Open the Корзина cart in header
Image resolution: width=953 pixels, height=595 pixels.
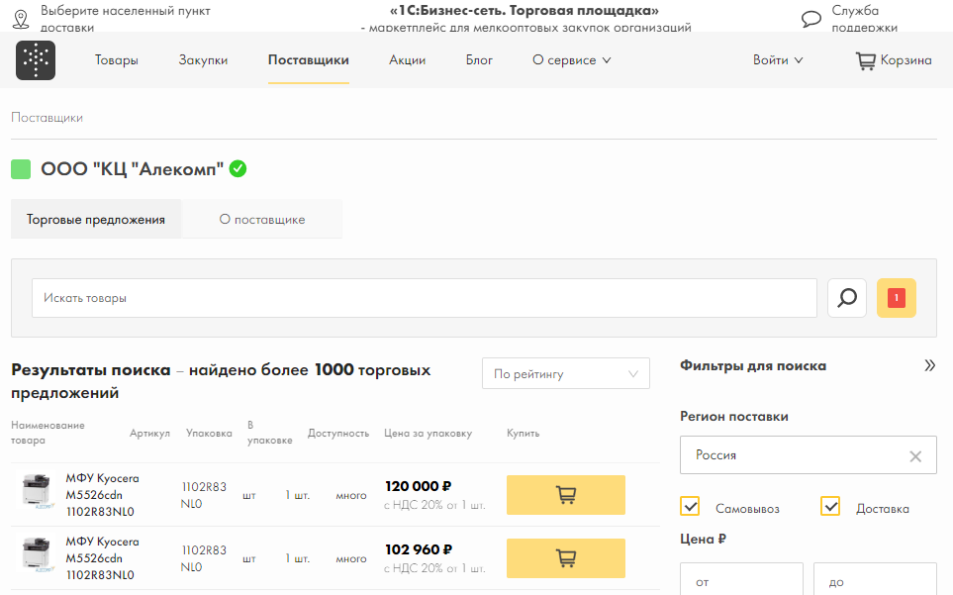click(894, 60)
